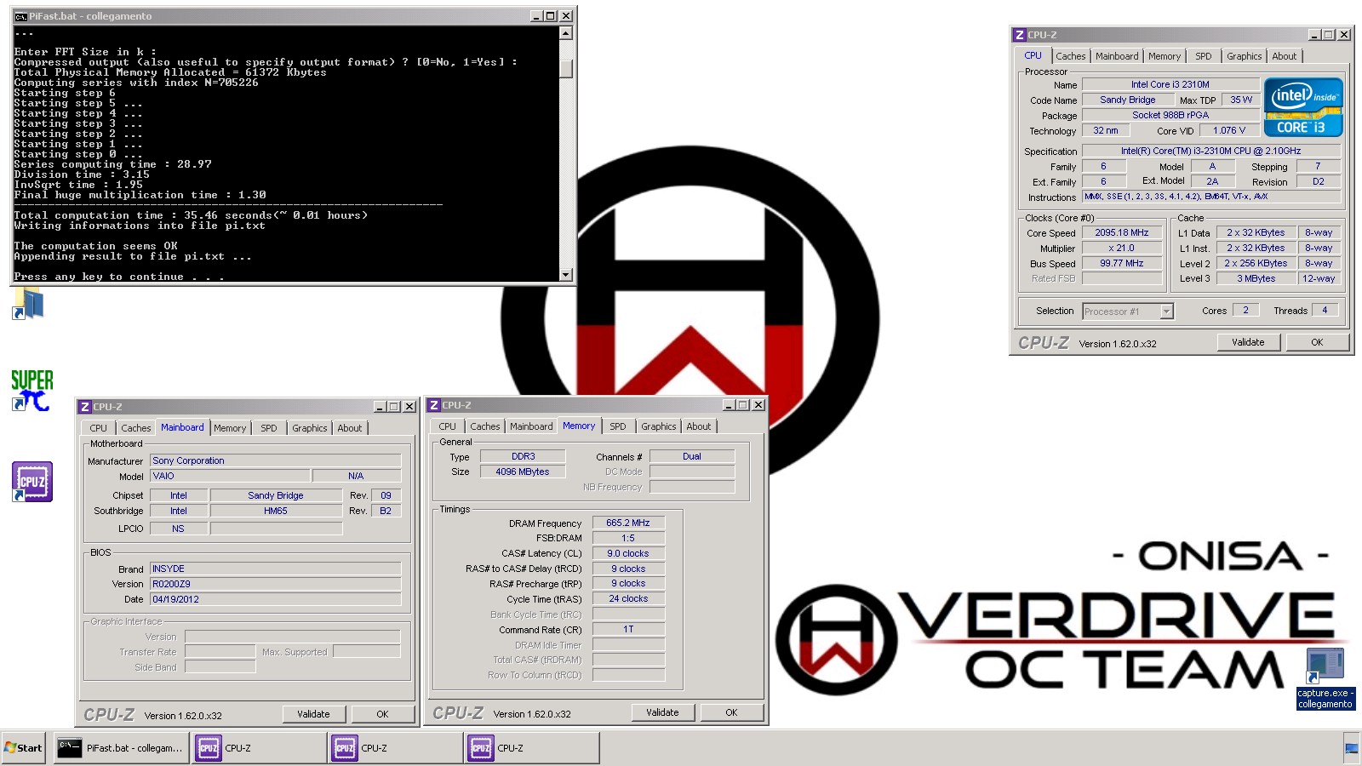Click the Intel Core i3 2310M name field
The image size is (1362, 766).
pyautogui.click(x=1170, y=84)
